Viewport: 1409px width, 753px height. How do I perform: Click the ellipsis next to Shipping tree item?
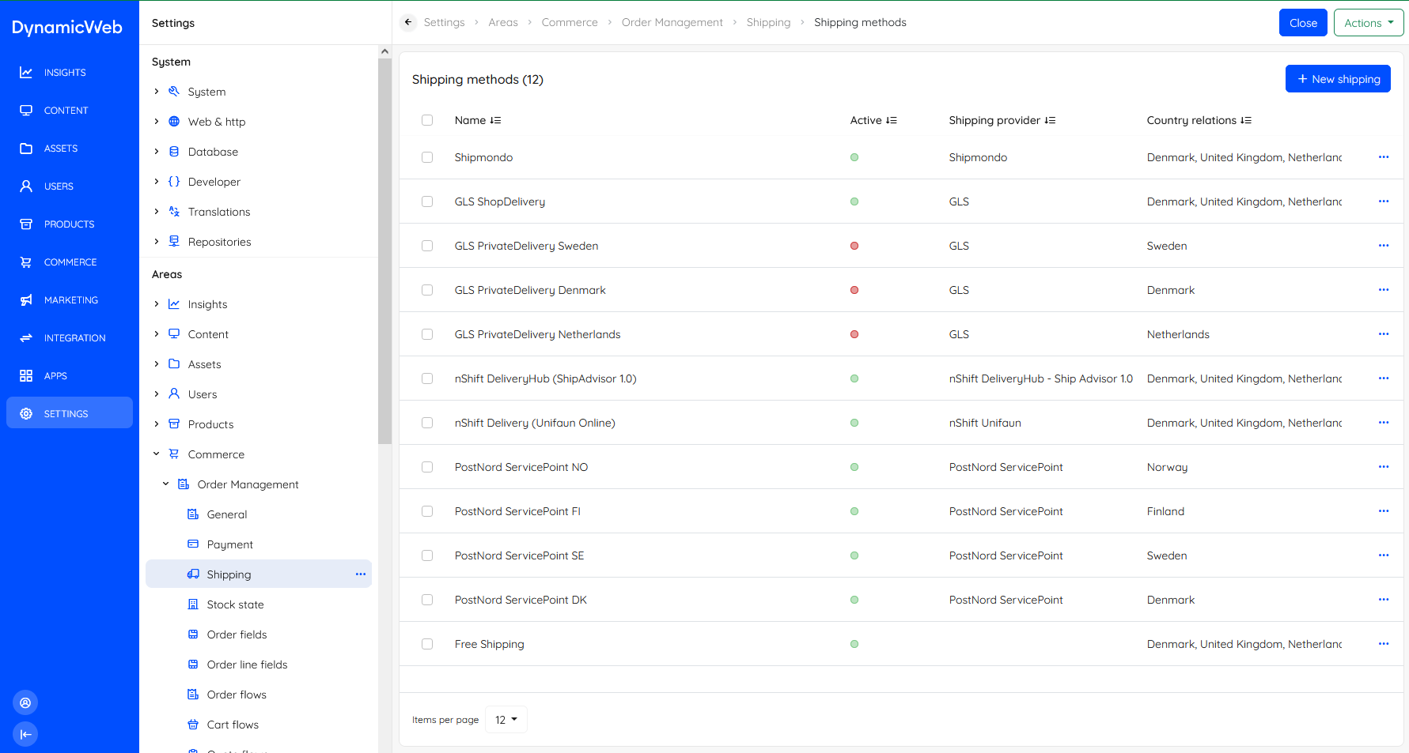pos(361,574)
